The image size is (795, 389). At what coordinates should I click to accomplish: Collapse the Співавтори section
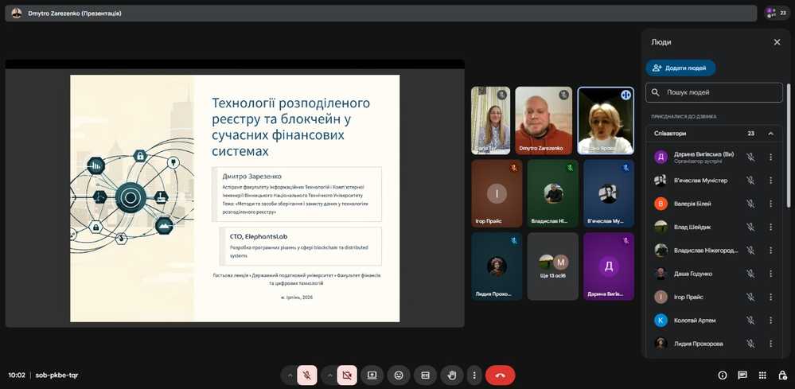point(770,134)
